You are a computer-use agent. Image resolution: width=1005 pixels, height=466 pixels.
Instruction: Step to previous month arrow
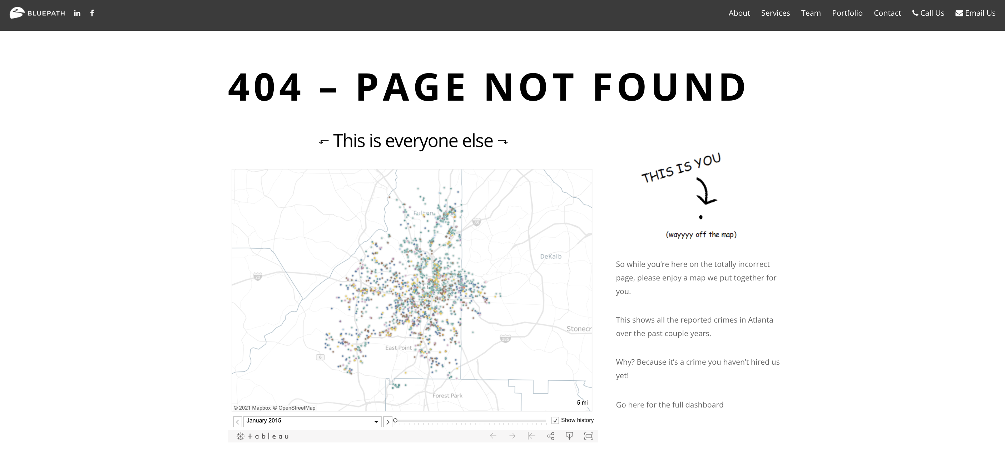[x=237, y=422]
